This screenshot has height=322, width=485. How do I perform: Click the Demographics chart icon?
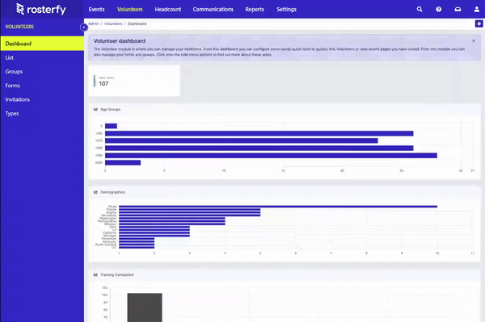tap(95, 192)
